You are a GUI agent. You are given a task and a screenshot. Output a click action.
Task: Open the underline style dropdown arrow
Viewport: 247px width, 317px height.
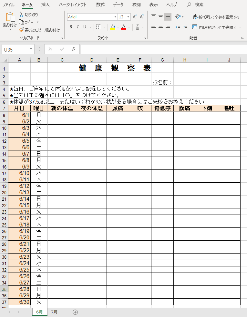point(90,27)
